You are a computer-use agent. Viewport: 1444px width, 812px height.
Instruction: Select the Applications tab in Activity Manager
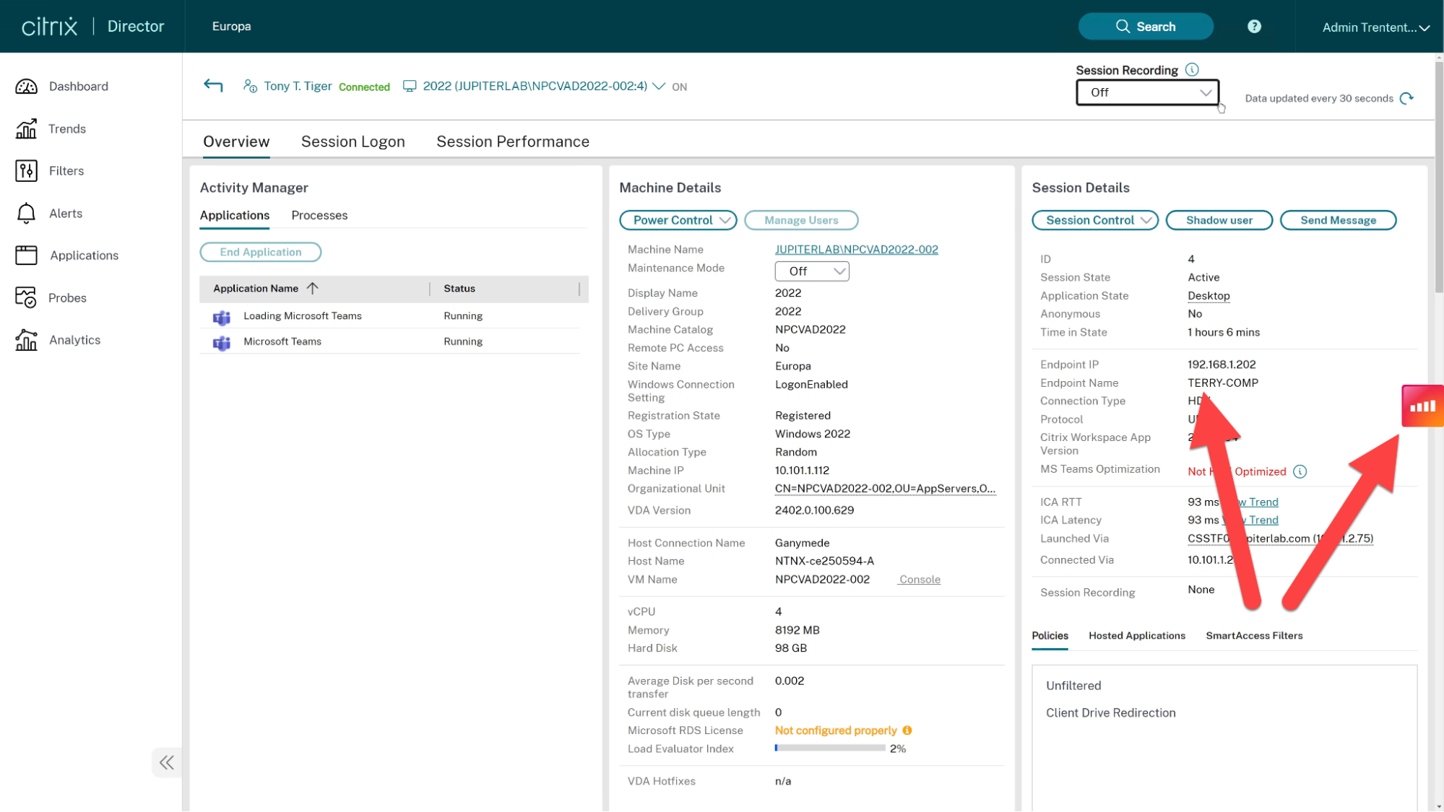point(235,215)
